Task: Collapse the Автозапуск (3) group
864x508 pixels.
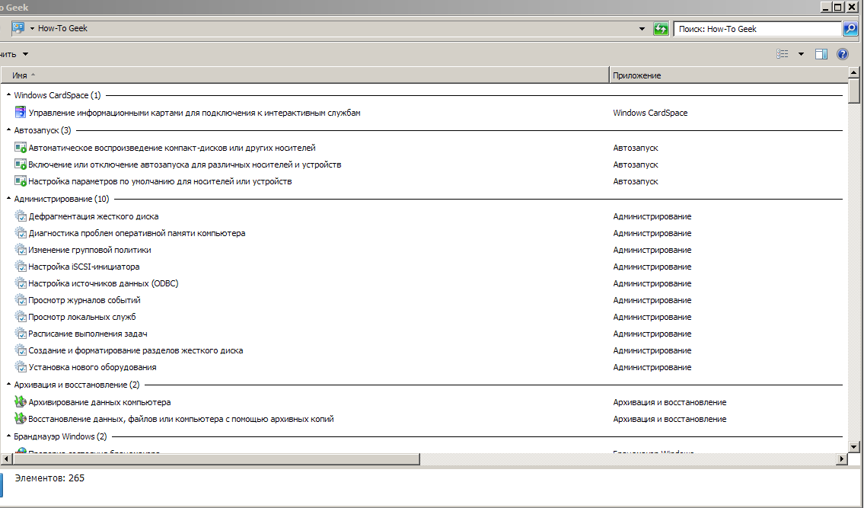Action: coord(8,130)
